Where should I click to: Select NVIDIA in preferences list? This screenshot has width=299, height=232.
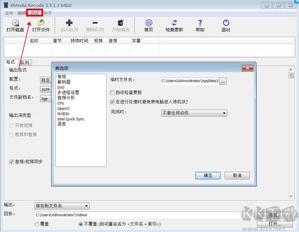(63, 114)
